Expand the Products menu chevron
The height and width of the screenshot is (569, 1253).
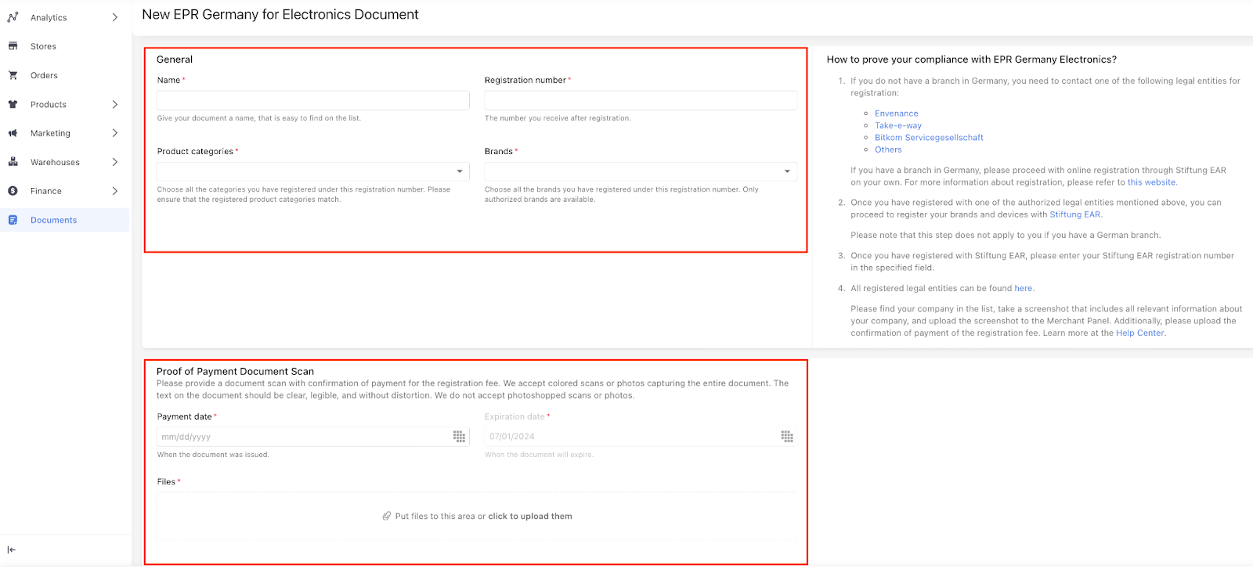click(x=115, y=104)
